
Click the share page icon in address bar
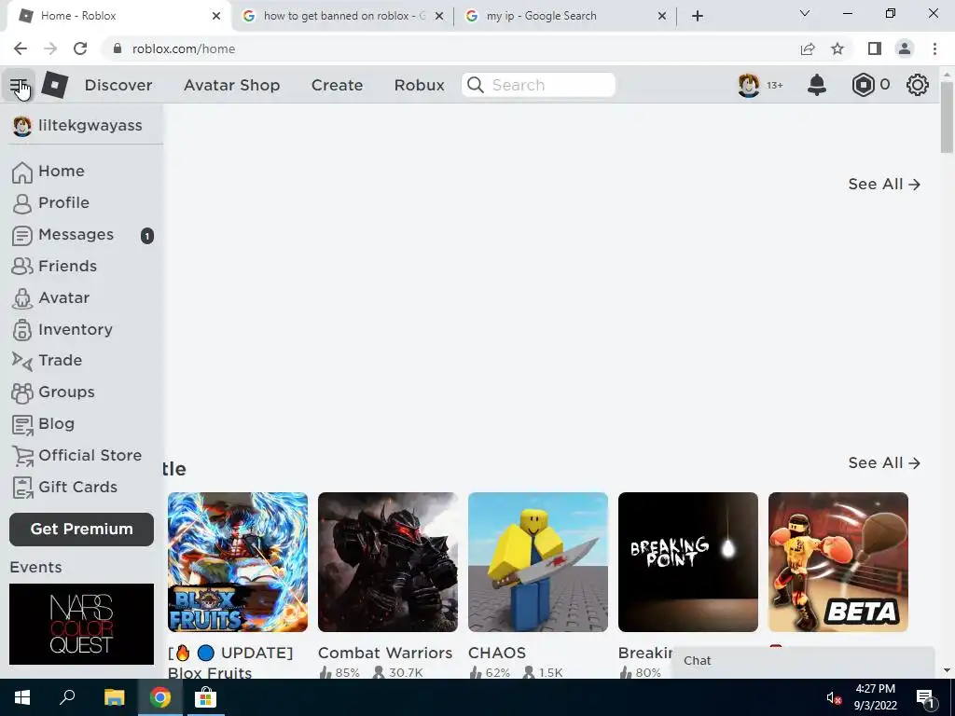point(808,48)
